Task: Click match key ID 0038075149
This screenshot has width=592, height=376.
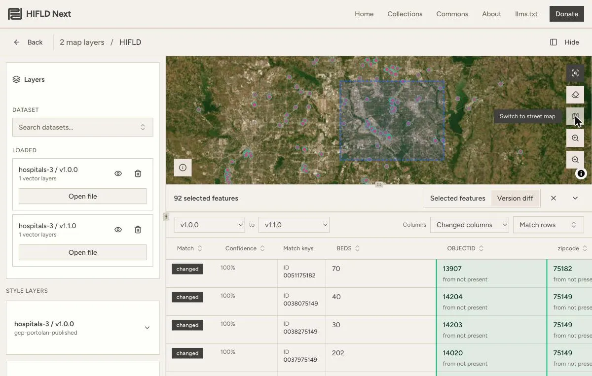Action: point(300,300)
